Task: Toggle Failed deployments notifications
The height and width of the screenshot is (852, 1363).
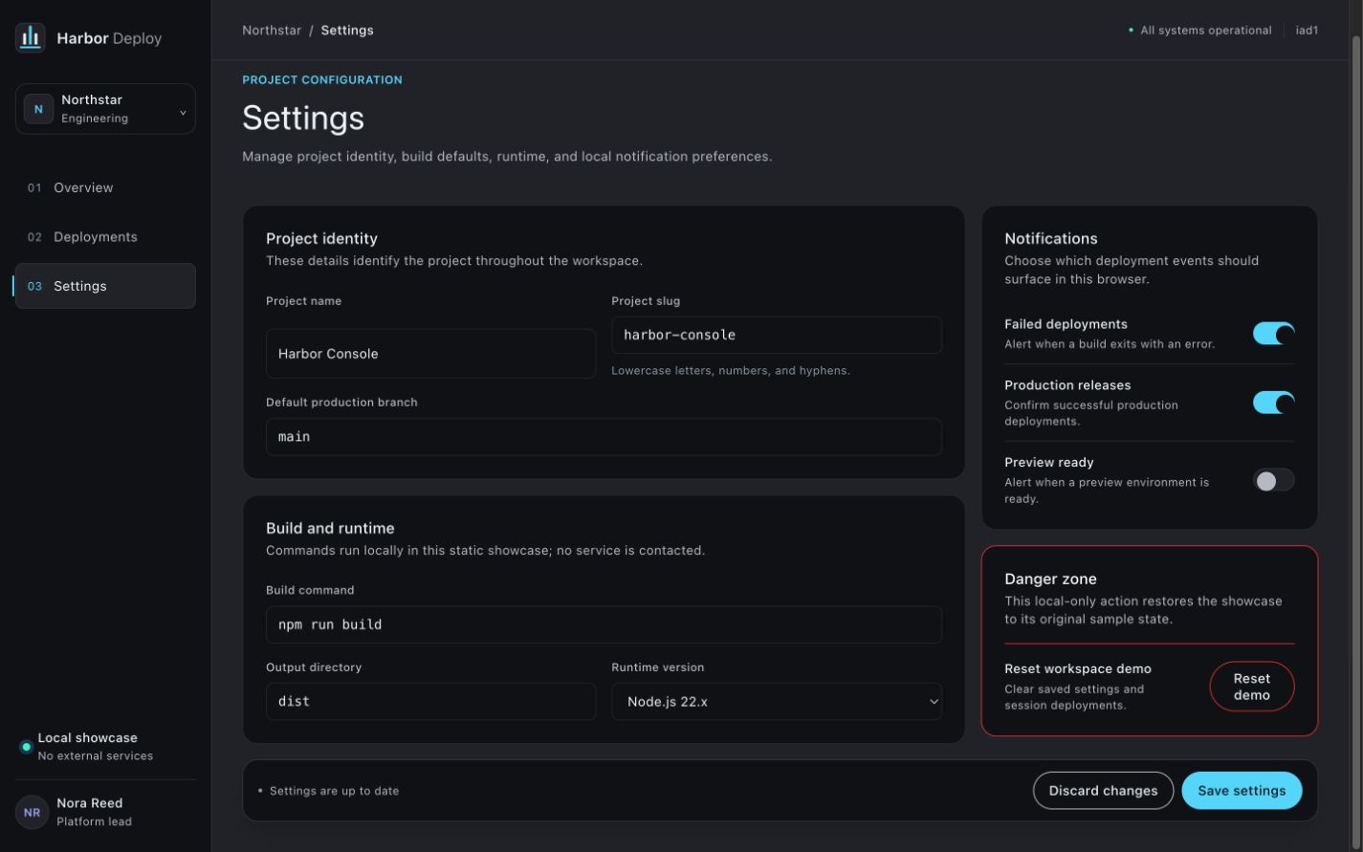Action: 1273,333
